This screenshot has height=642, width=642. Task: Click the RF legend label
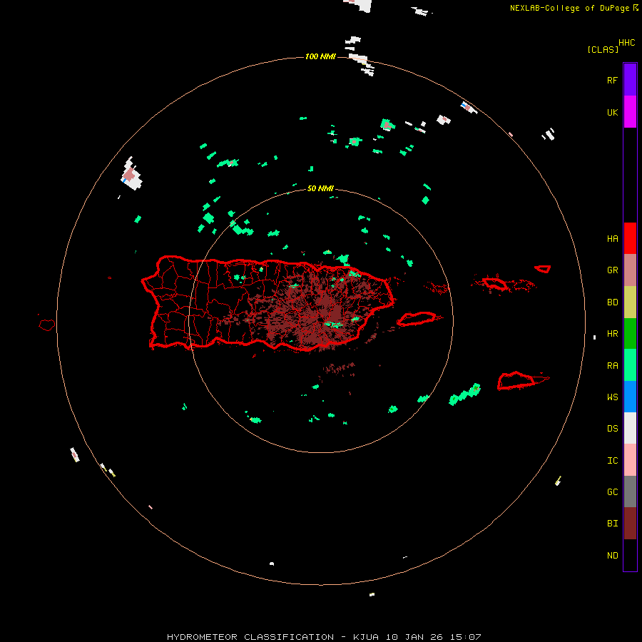(612, 80)
